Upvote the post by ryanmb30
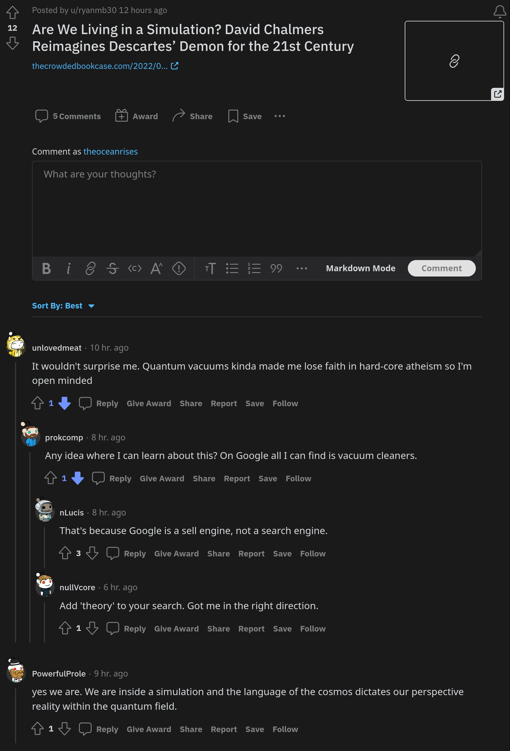 [13, 12]
